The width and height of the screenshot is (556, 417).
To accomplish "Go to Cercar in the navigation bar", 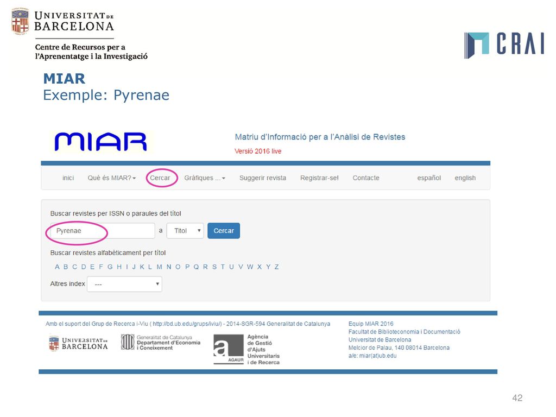I will pyautogui.click(x=160, y=178).
